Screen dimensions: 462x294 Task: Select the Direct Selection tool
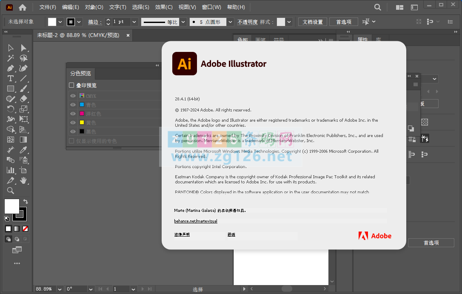[x=23, y=48]
